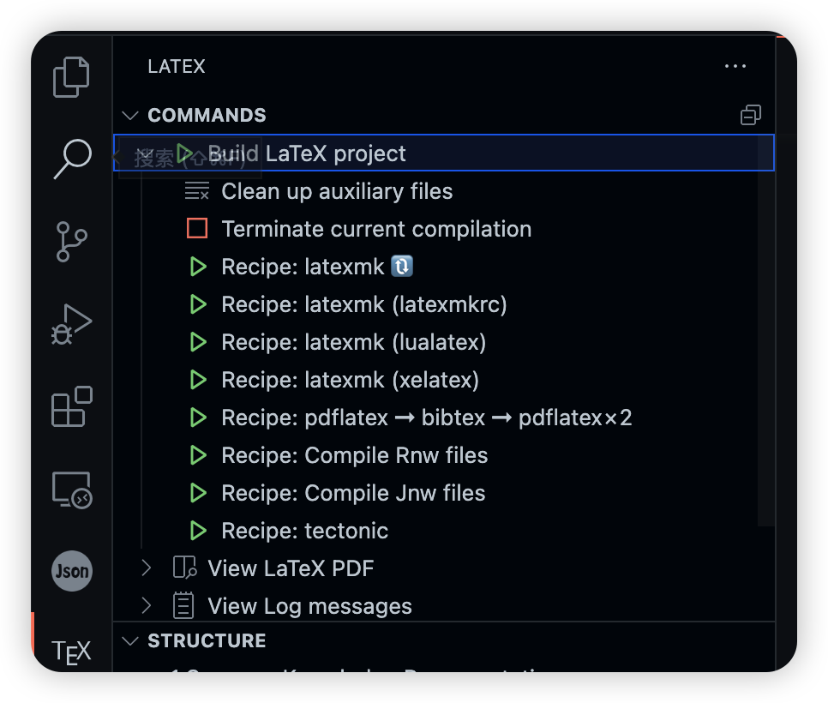Image resolution: width=828 pixels, height=703 pixels.
Task: Run Recipe: tectonic
Action: point(304,531)
